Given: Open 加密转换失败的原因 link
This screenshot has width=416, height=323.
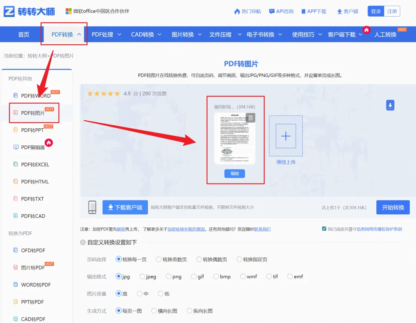Looking at the screenshot, I should 186,229.
